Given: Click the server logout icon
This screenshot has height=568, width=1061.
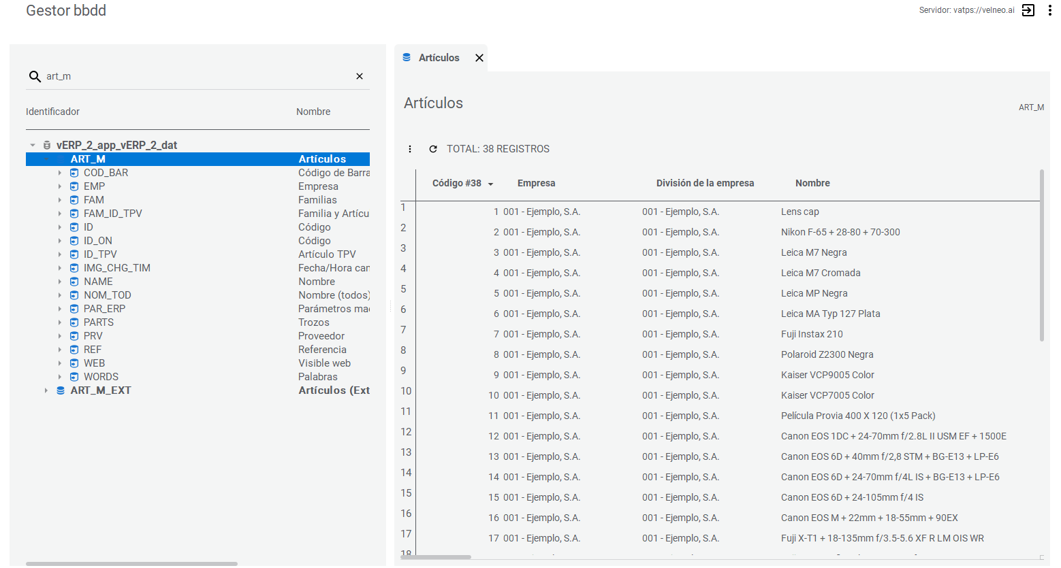Looking at the screenshot, I should coord(1028,10).
